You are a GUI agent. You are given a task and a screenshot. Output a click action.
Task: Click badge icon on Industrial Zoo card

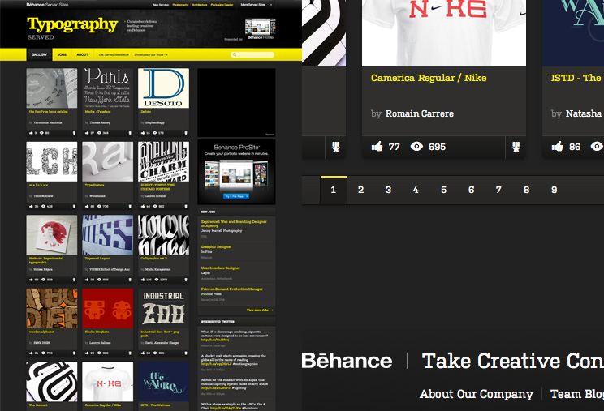(x=186, y=353)
